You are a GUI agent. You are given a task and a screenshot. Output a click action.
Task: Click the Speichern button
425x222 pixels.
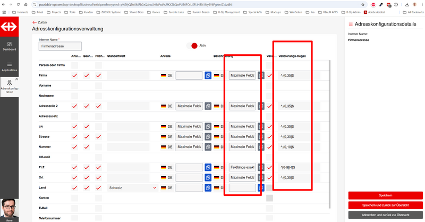pyautogui.click(x=385, y=195)
